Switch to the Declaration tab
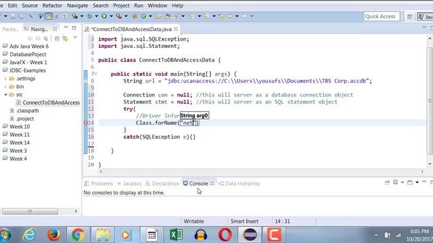The height and width of the screenshot is (243, 433). point(162,184)
